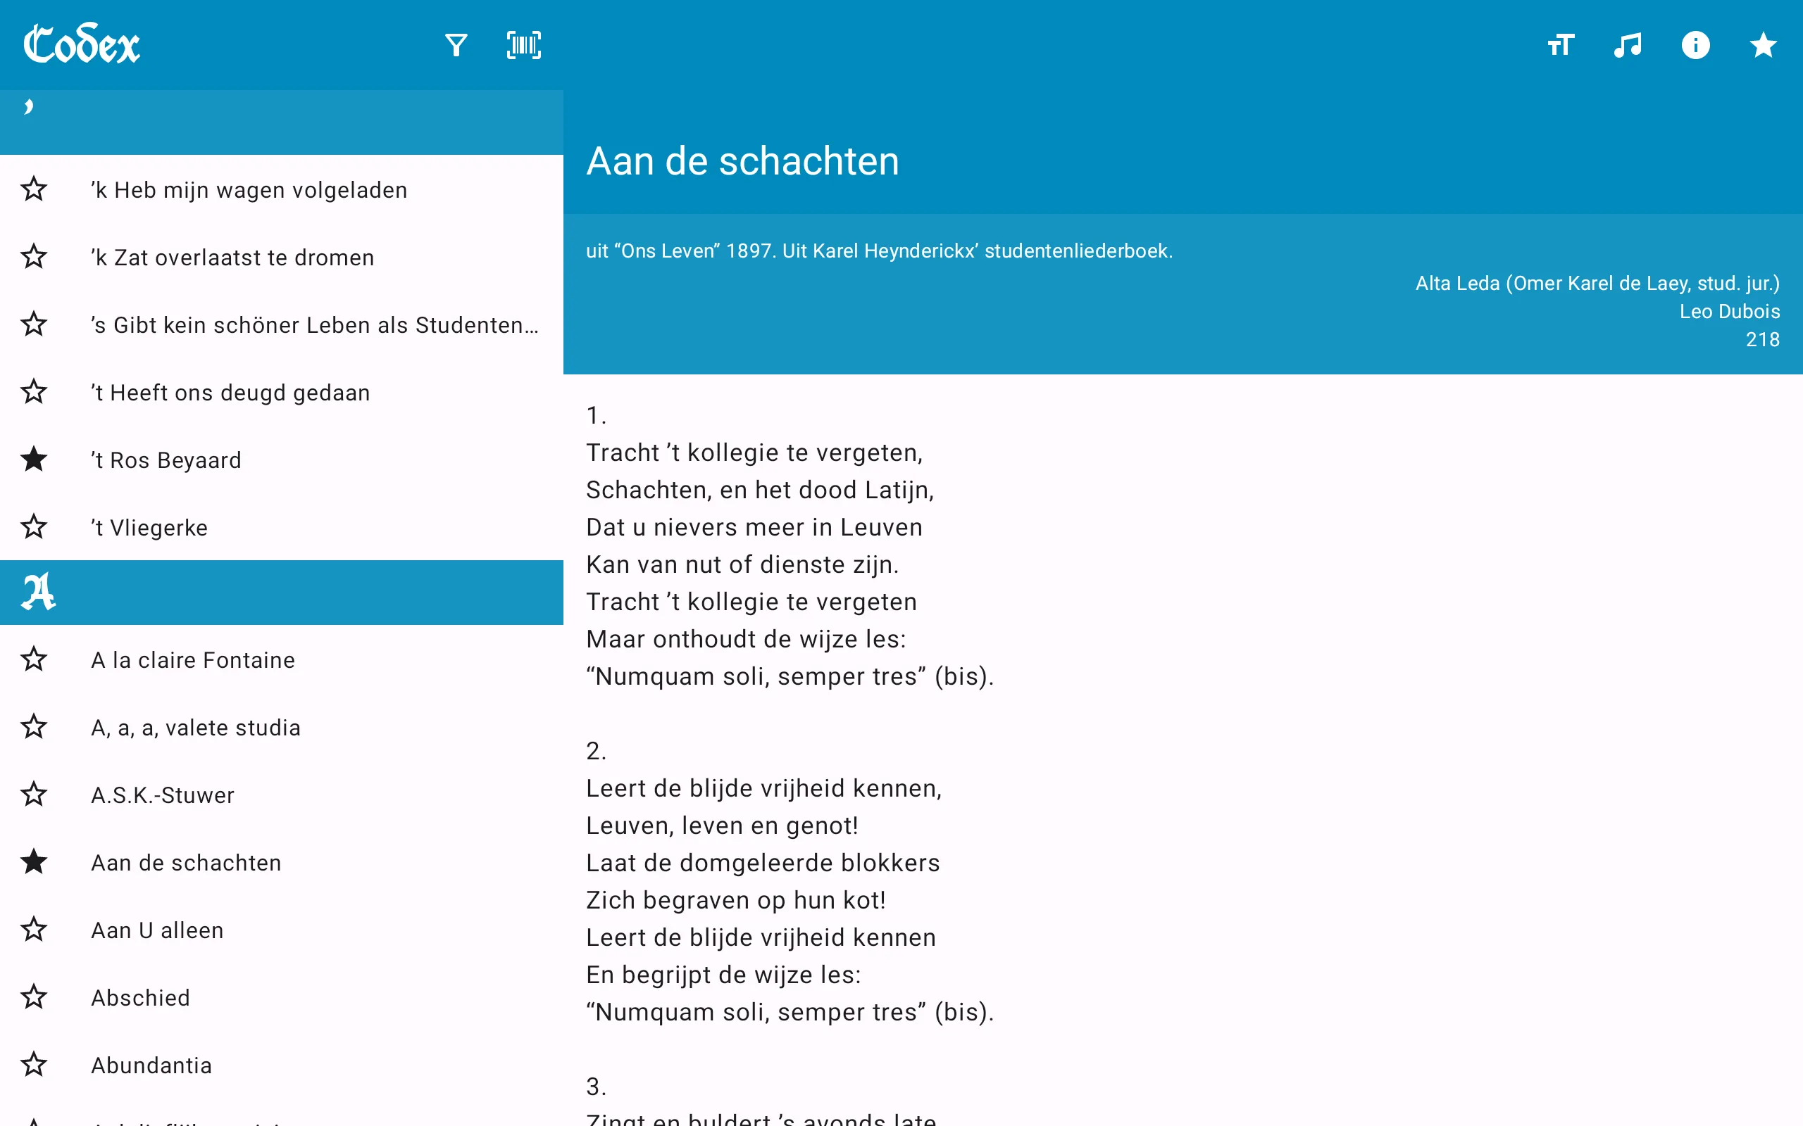The width and height of the screenshot is (1803, 1126).
Task: Click the apostrophe section header
Action: click(x=282, y=122)
